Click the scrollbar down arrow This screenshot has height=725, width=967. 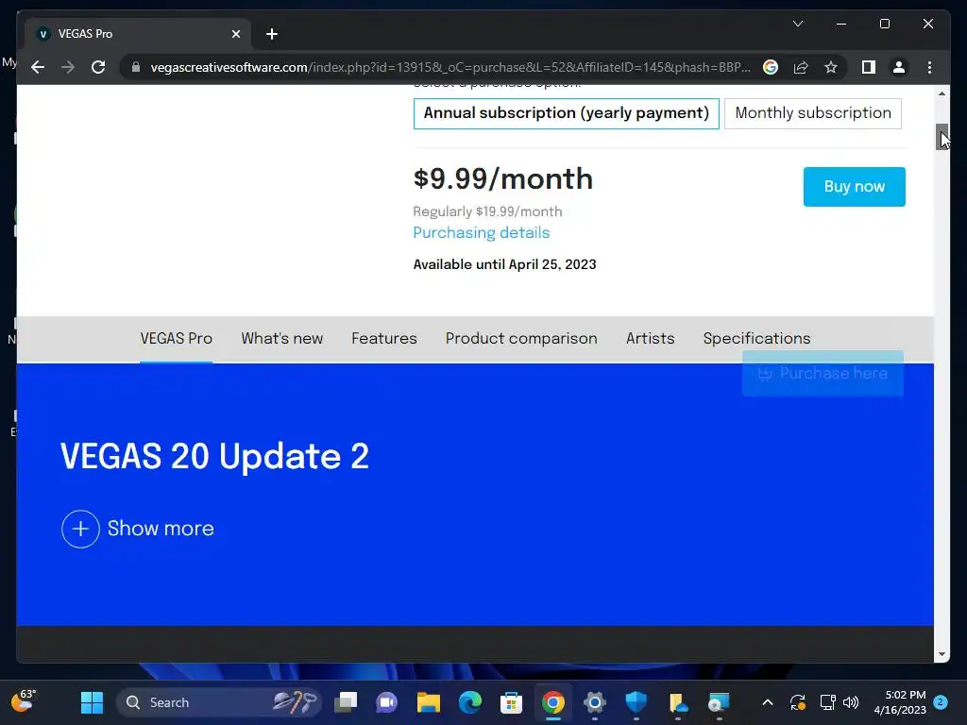point(942,654)
